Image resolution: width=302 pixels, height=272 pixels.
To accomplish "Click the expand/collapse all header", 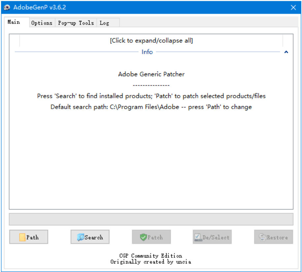I will [151, 41].
